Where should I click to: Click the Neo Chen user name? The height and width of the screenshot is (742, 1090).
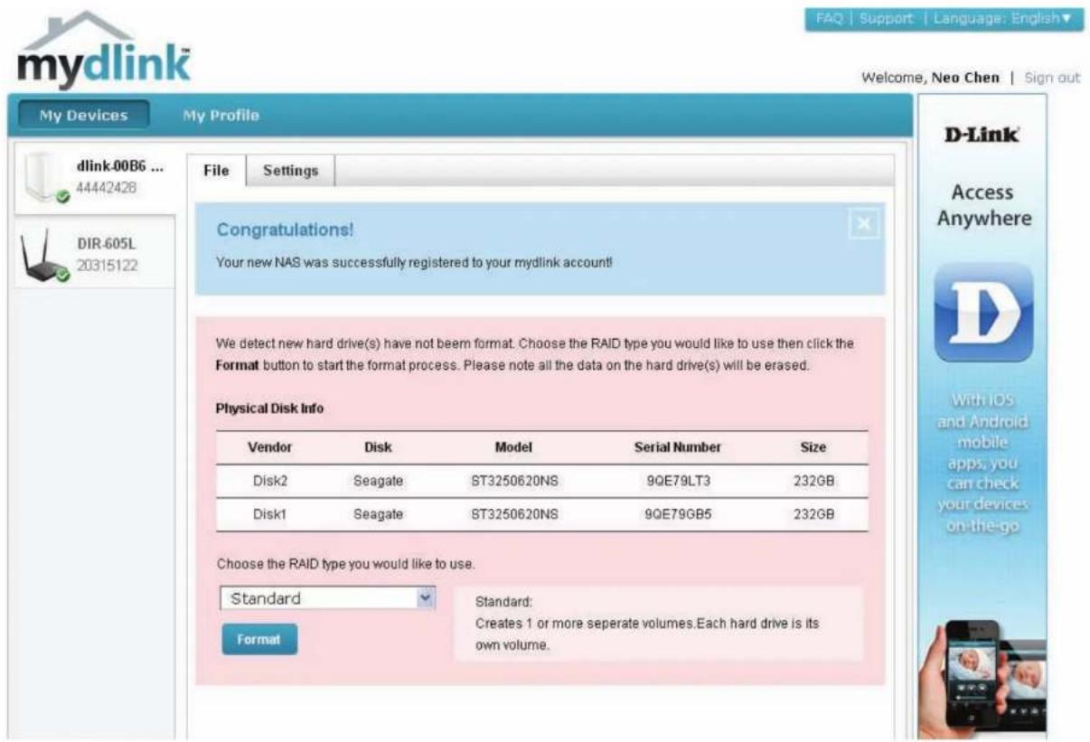point(965,78)
